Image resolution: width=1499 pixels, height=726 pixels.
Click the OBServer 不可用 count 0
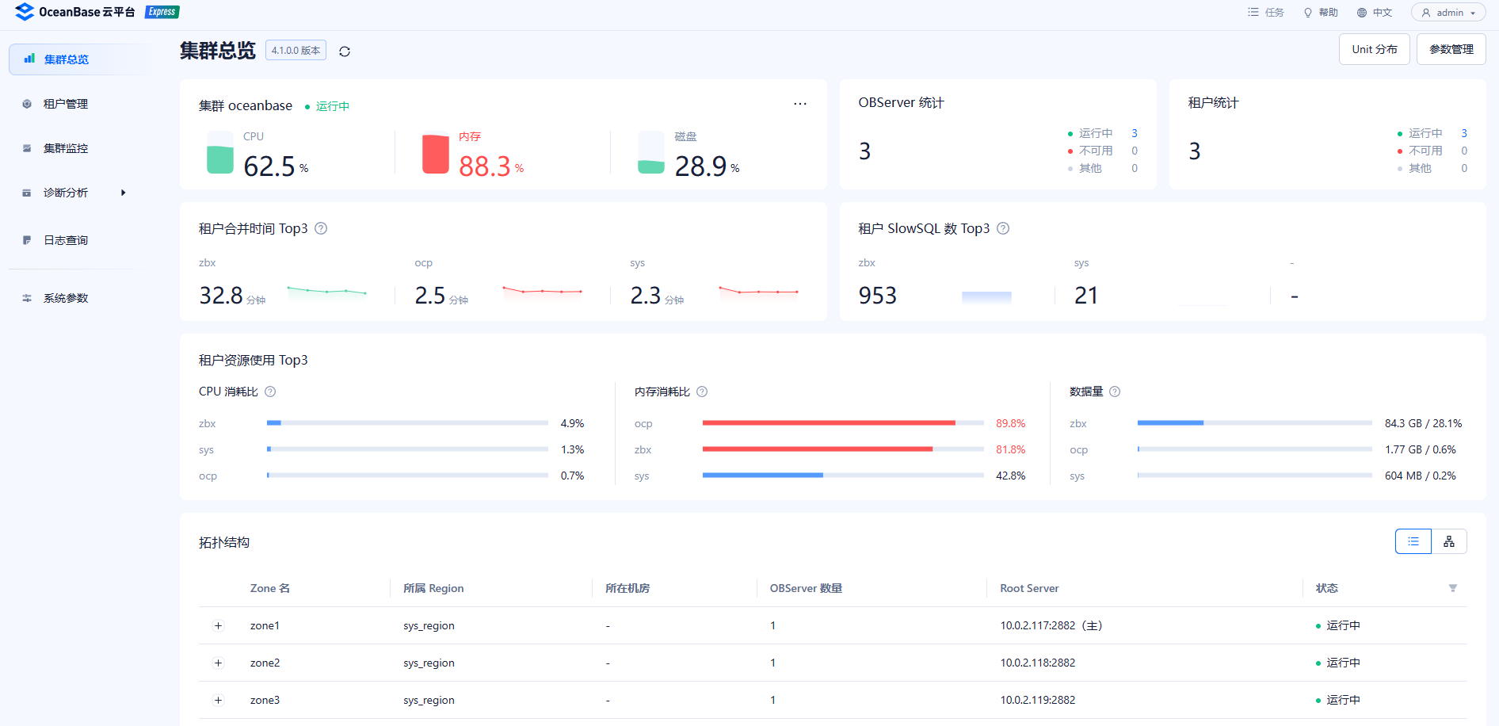1135,151
